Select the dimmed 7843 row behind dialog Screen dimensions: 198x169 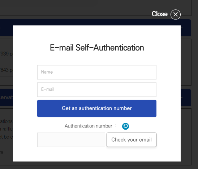(7, 70)
